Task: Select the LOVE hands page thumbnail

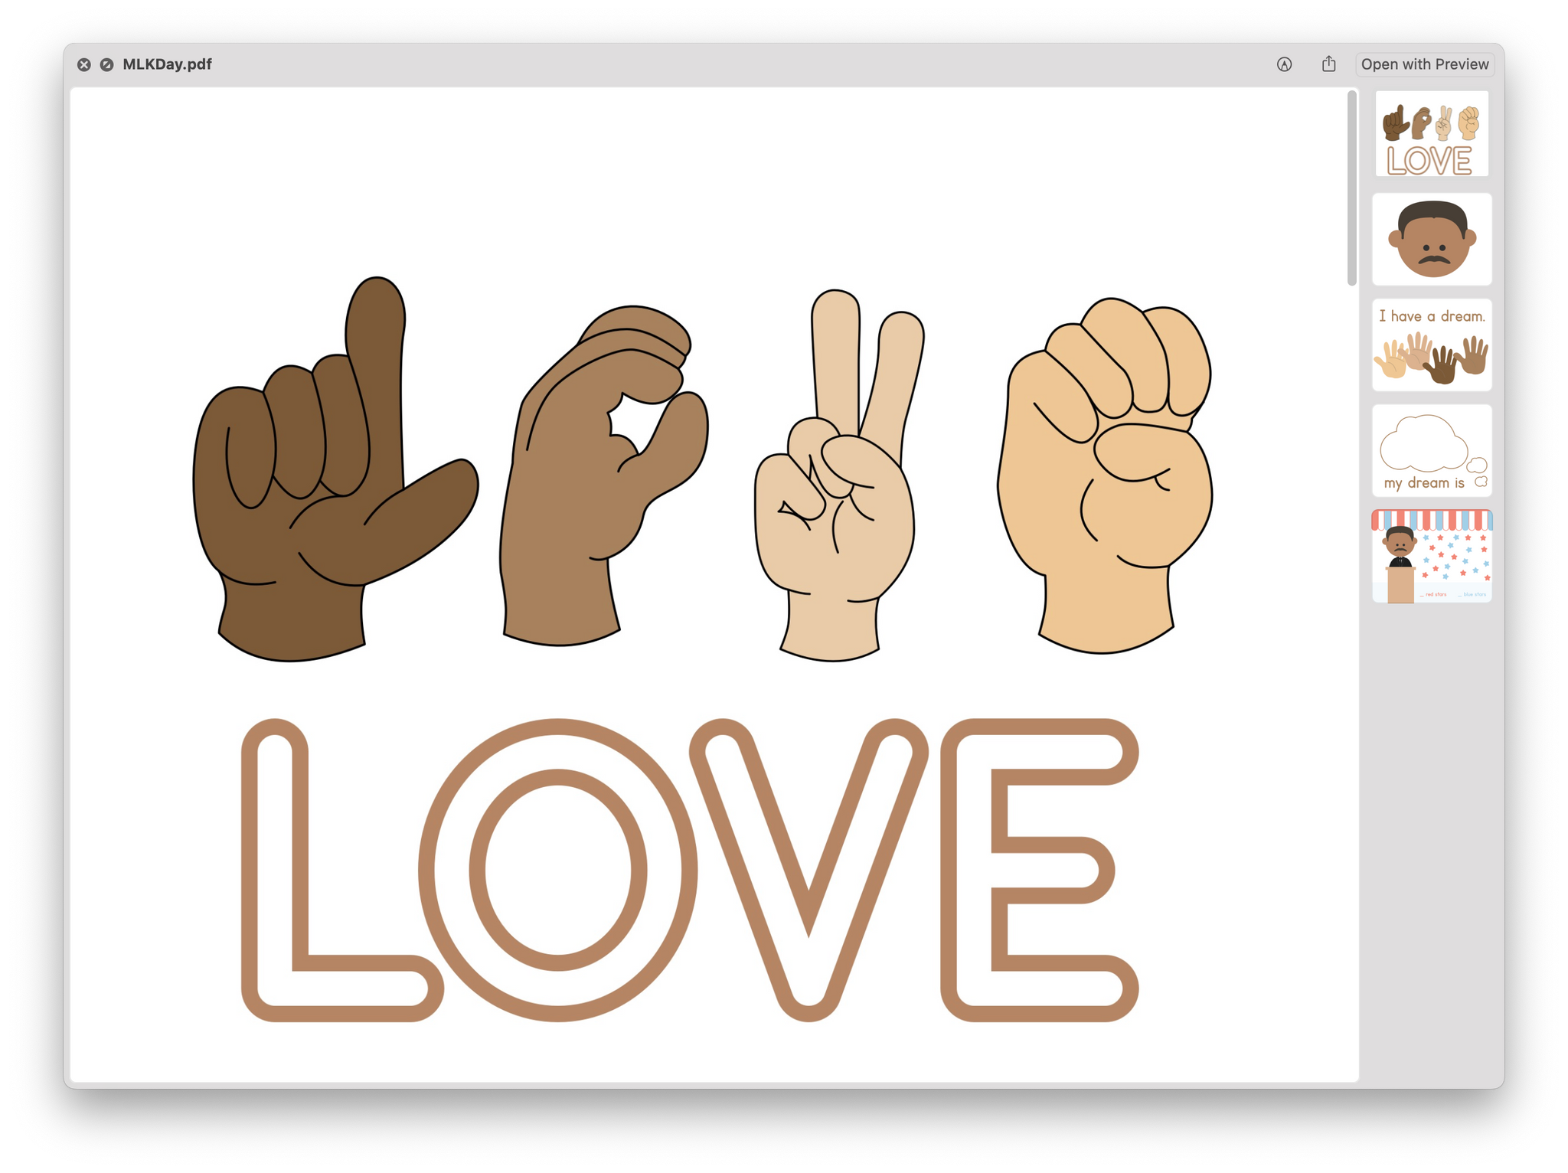Action: click(x=1431, y=134)
